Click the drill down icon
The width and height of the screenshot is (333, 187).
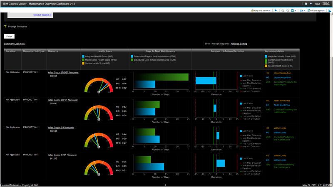[283, 10]
